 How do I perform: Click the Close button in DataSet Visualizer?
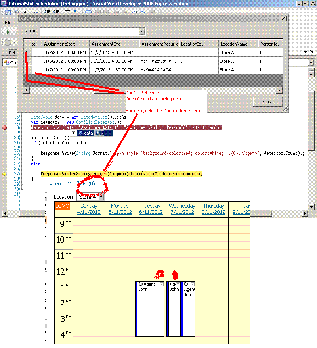(268, 102)
